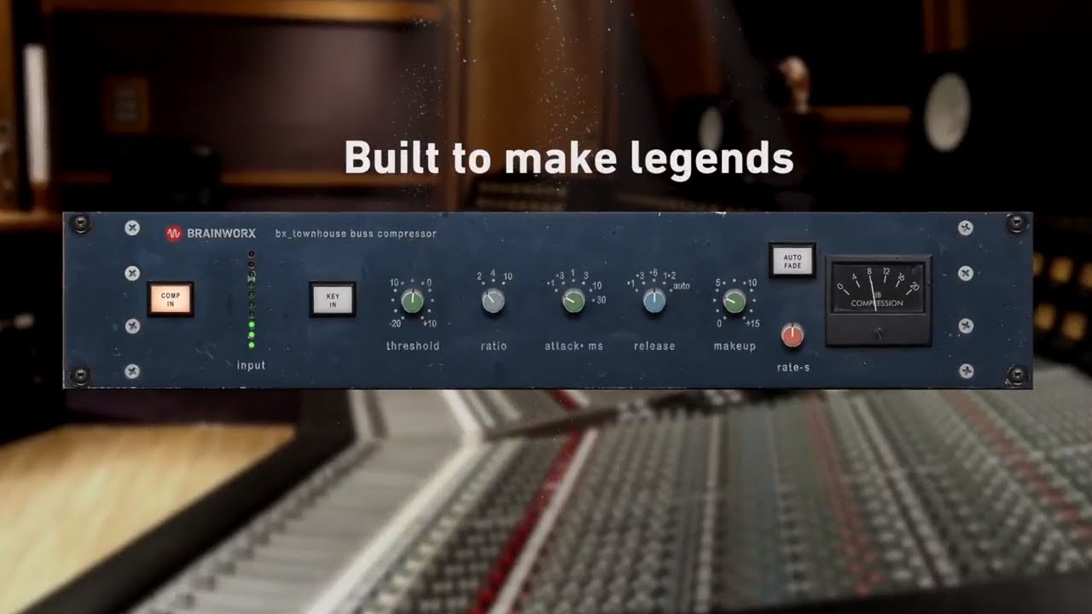Viewport: 1092px width, 614px height.
Task: Click the red rate-s knob
Action: coord(793,335)
